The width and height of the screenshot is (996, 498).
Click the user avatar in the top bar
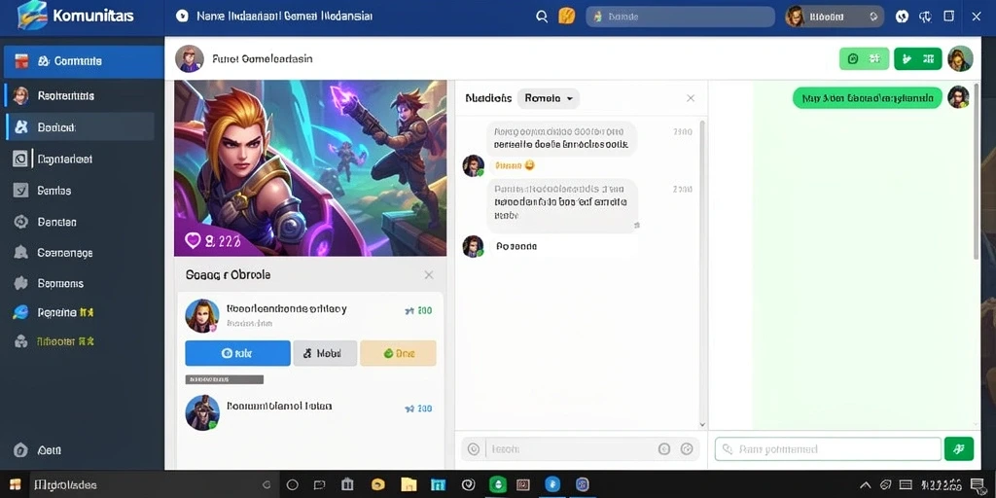click(796, 17)
